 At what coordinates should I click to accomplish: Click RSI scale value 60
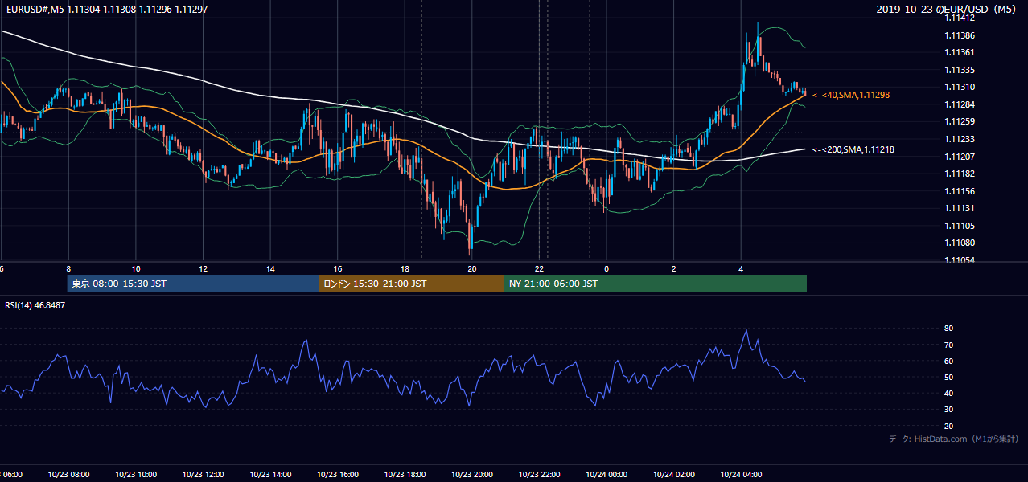(949, 361)
